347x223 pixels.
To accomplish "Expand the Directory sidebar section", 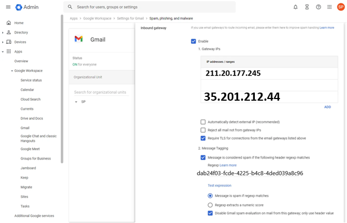I will click(3, 32).
